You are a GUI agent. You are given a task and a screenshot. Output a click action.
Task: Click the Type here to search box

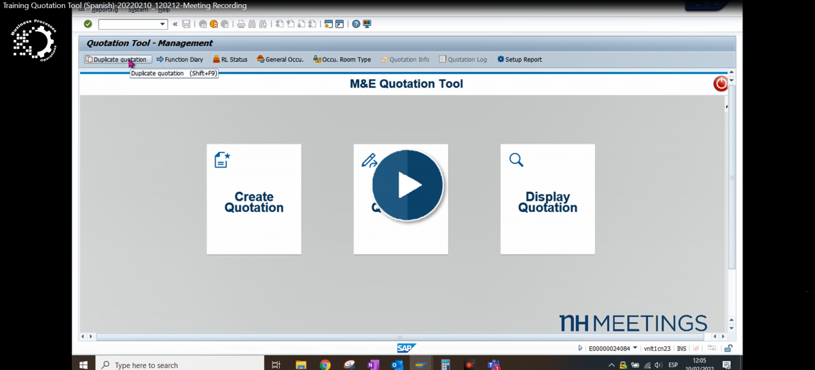[180, 365]
